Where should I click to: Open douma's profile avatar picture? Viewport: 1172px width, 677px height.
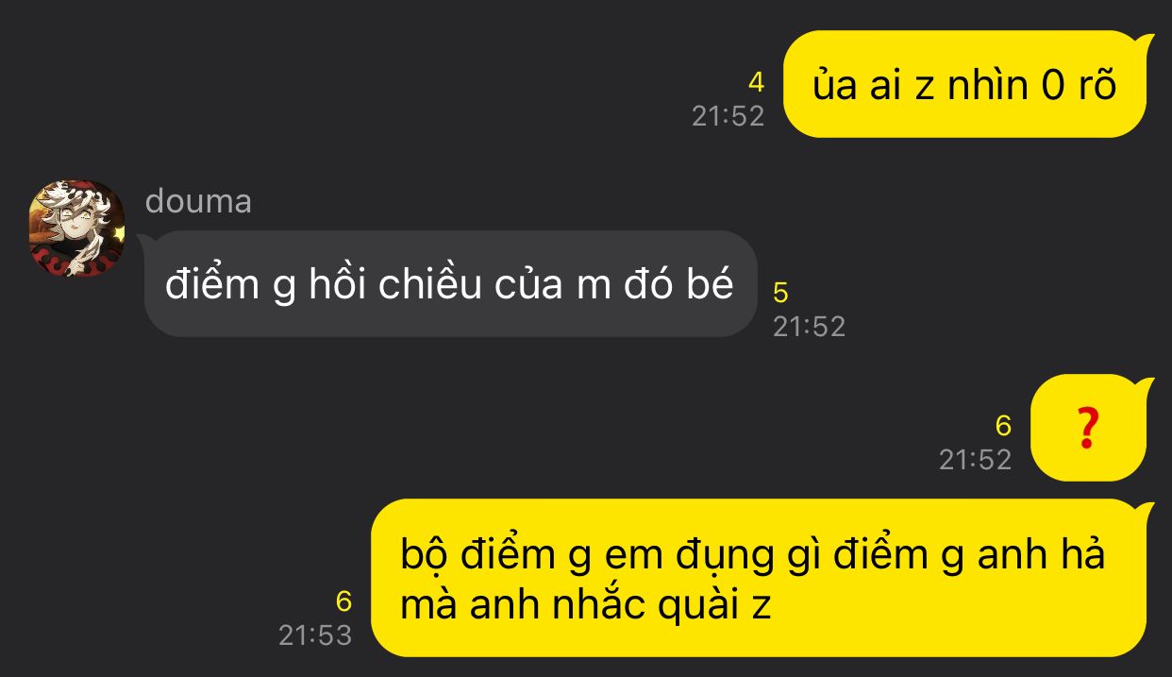click(x=76, y=229)
